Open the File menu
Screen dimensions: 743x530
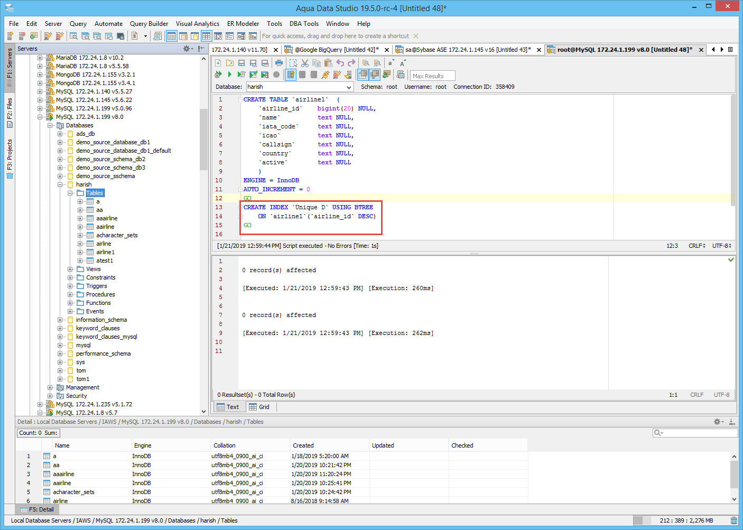(x=14, y=24)
